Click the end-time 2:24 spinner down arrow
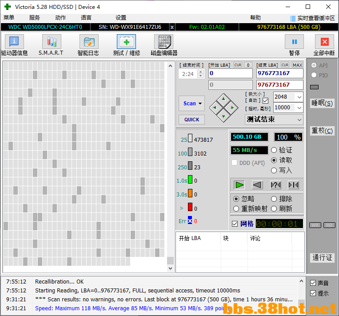The height and width of the screenshot is (316, 339). click(x=201, y=76)
